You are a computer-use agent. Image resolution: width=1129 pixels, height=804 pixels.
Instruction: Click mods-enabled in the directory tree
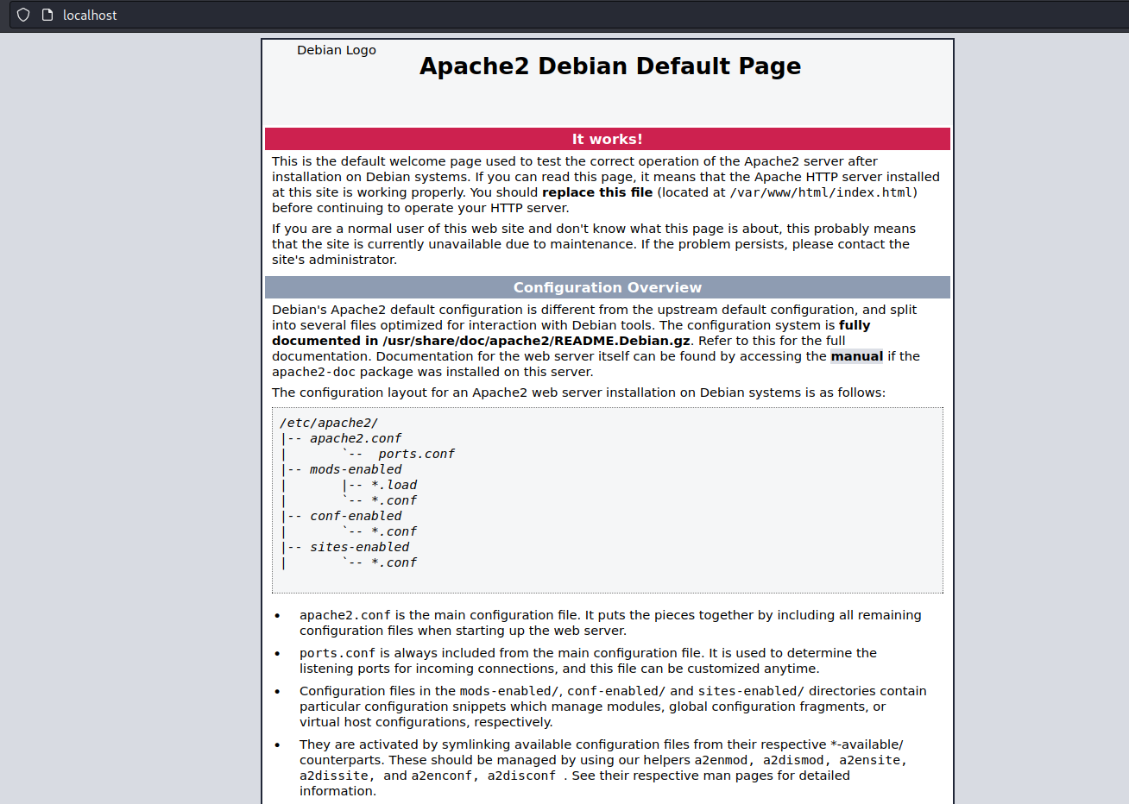coord(356,469)
